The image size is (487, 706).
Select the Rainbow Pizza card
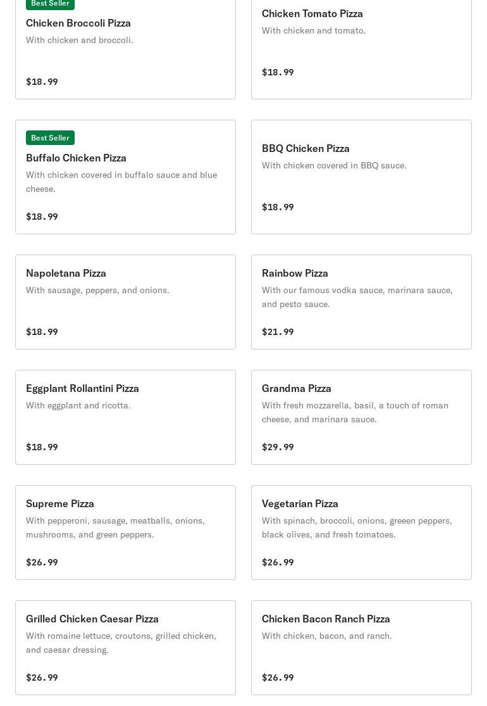[x=361, y=301]
